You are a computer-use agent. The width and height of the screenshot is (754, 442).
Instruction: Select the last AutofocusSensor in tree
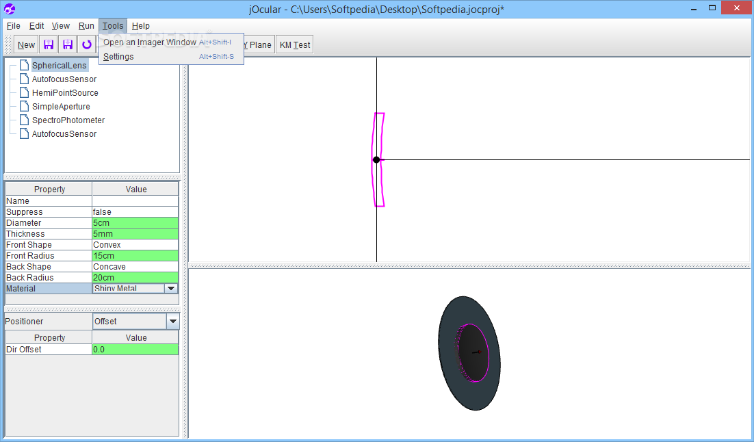[64, 133]
